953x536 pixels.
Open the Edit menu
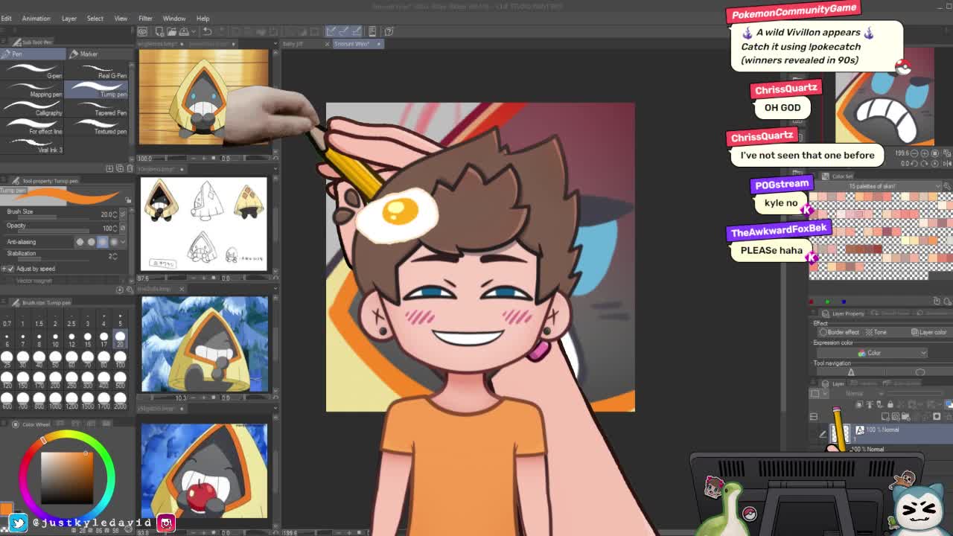pyautogui.click(x=6, y=19)
